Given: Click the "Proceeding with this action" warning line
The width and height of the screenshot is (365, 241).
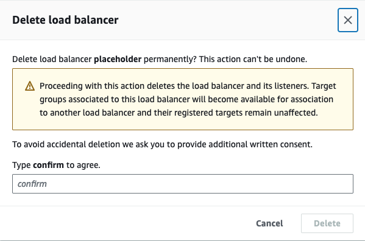Looking at the screenshot, I should point(188,86).
